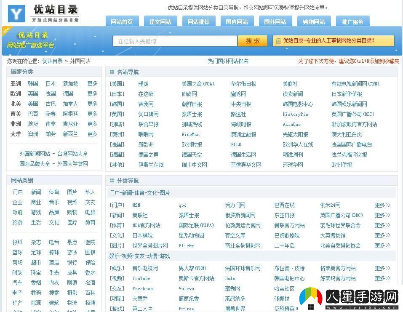This screenshot has height=312, width=403.
Task: Open NineMsn link
Action: tap(190, 134)
